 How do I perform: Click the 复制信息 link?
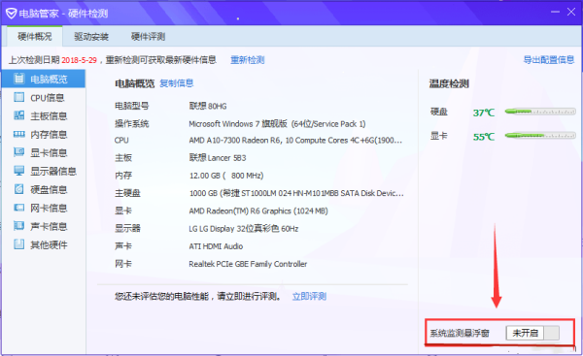pyautogui.click(x=177, y=83)
